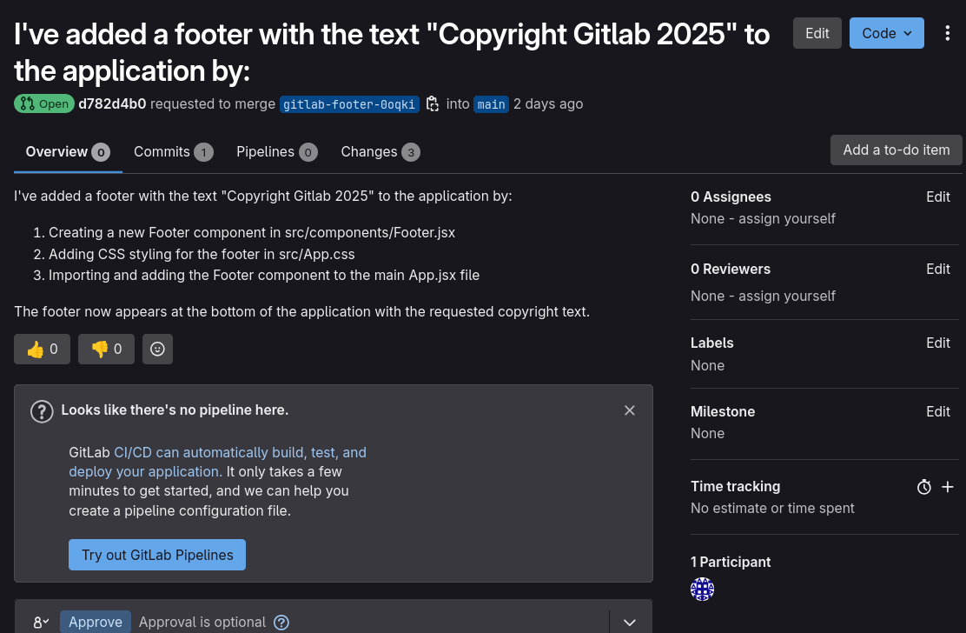Edit Assignees

pyautogui.click(x=937, y=197)
